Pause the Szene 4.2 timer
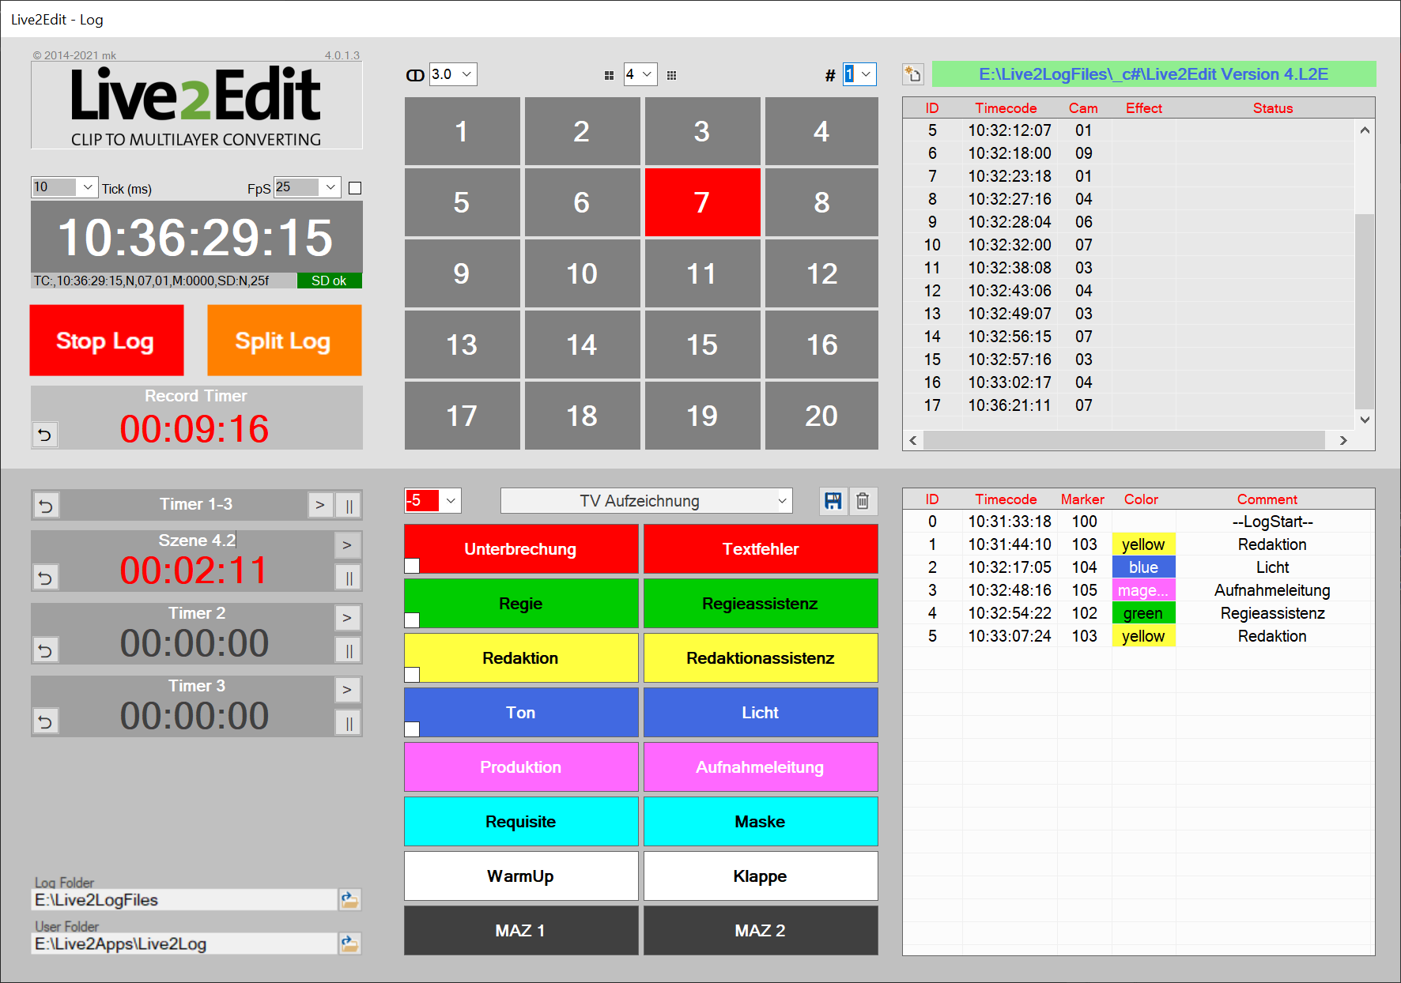Screen dimensions: 1401x983 click(349, 578)
